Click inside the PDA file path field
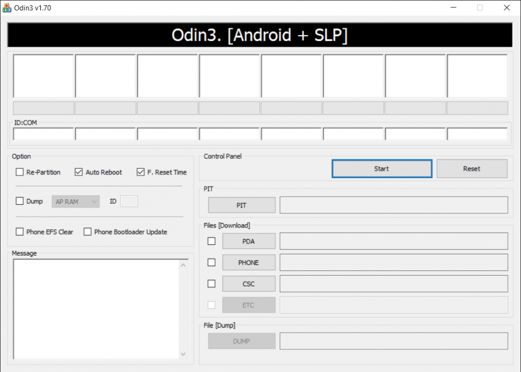Viewport: 521px width, 372px height. [x=393, y=241]
